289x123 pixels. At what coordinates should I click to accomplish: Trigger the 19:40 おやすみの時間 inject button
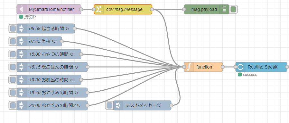(x=13, y=93)
